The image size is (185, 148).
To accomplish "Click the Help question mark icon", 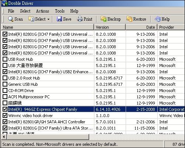I will [x=158, y=19].
